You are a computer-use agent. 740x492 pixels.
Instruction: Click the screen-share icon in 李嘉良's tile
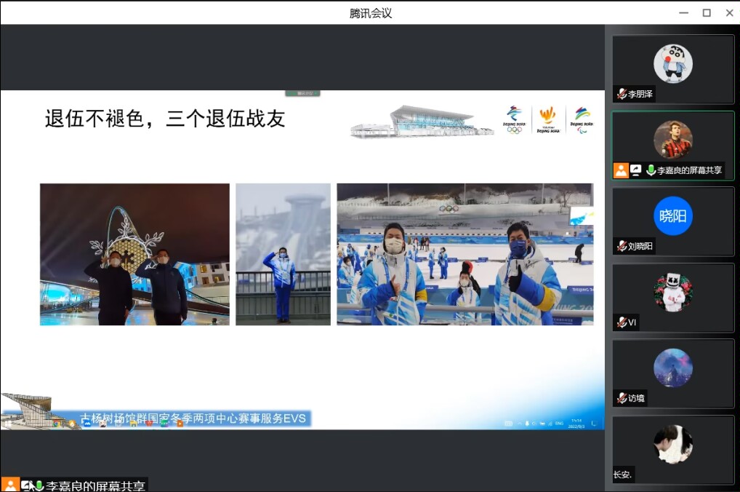pyautogui.click(x=635, y=170)
